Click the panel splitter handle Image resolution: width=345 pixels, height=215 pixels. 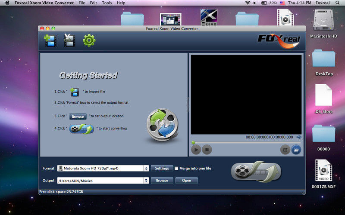pyautogui.click(x=188, y=104)
